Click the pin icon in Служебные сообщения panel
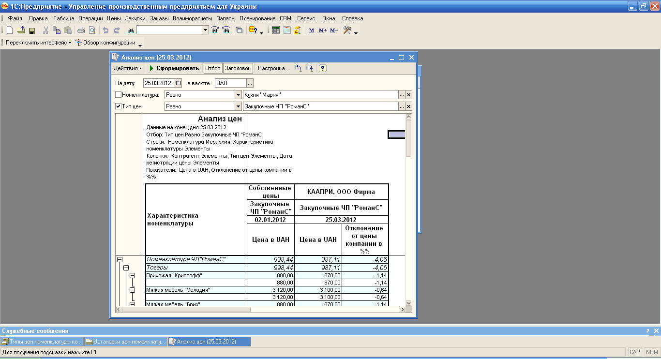661x359 pixels. click(648, 331)
